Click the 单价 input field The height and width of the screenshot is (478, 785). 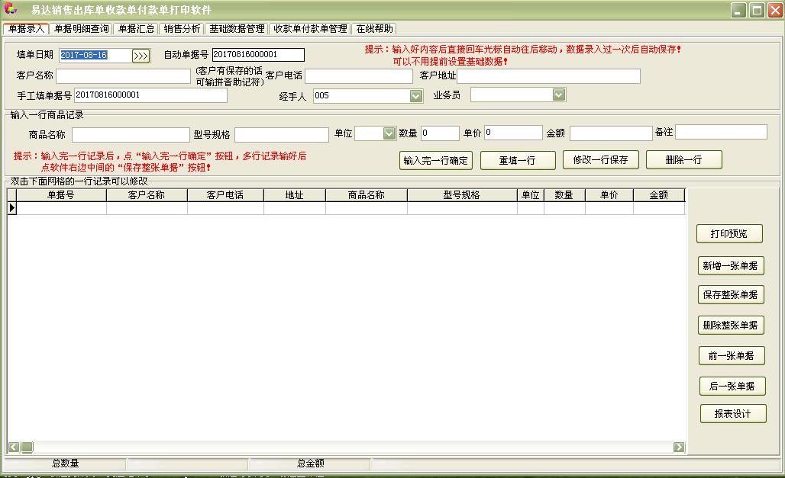point(513,133)
